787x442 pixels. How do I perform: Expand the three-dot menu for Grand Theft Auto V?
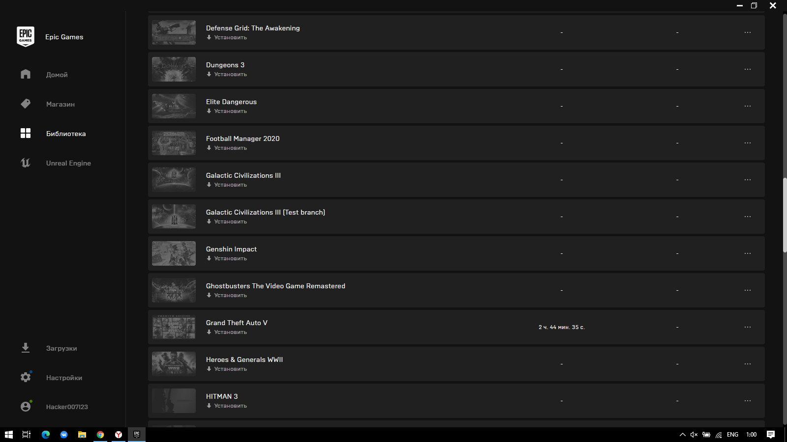[x=748, y=327]
